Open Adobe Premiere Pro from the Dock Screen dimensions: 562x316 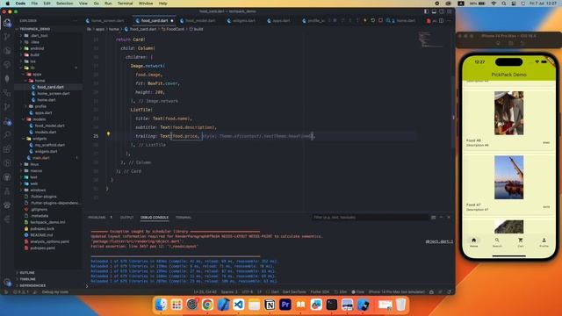click(x=285, y=305)
